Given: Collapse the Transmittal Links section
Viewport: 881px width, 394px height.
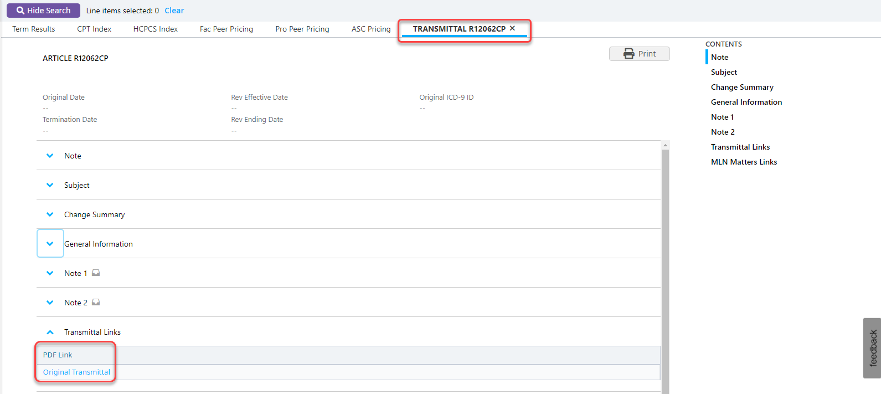Looking at the screenshot, I should click(50, 332).
